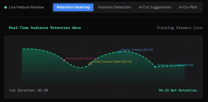Switch to the Anomaly Detection tab

point(114,7)
